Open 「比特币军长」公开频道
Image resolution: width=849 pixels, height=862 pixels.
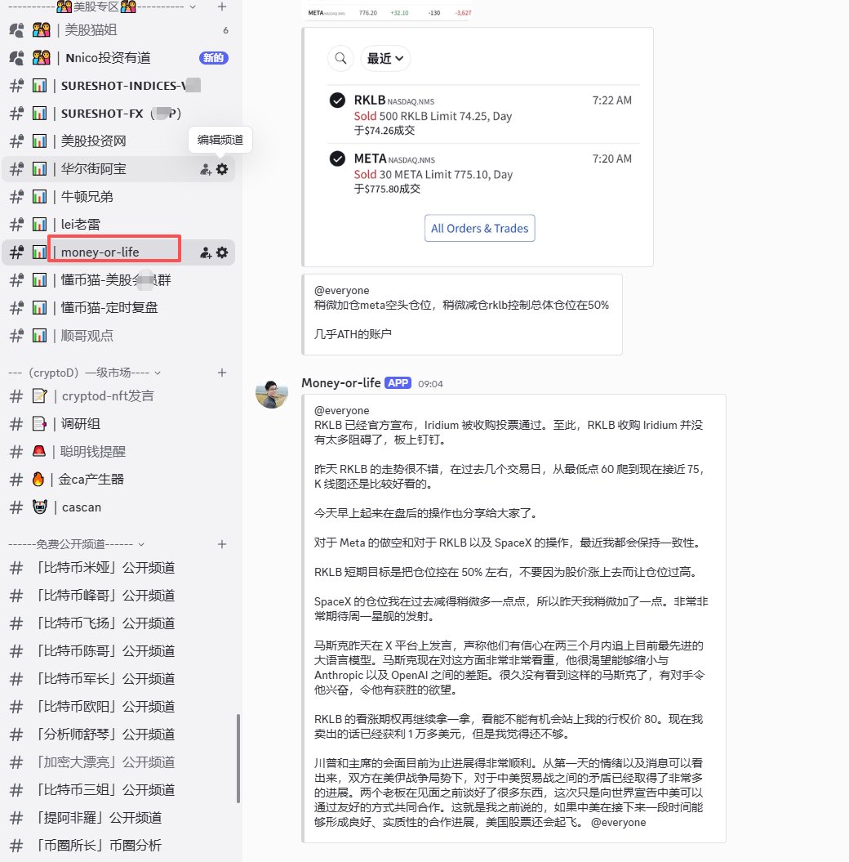coord(118,678)
